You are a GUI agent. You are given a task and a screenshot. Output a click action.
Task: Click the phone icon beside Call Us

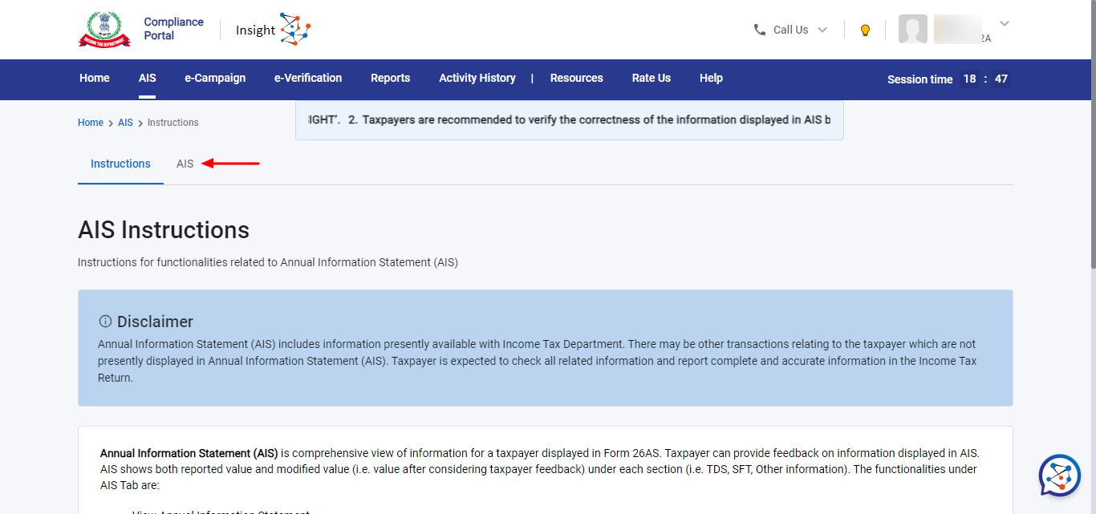click(760, 30)
